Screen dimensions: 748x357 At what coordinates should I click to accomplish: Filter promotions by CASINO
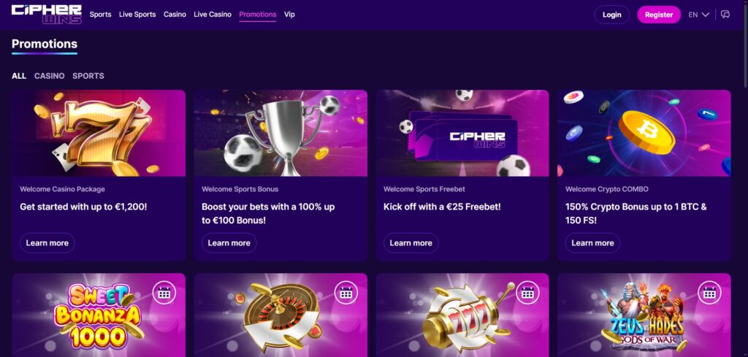pos(49,76)
